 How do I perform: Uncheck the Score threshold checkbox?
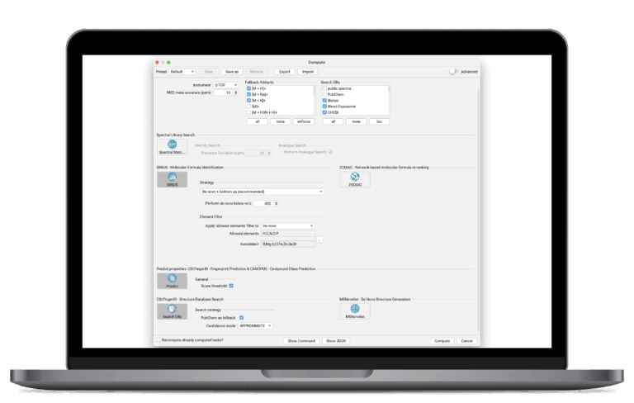(x=231, y=286)
